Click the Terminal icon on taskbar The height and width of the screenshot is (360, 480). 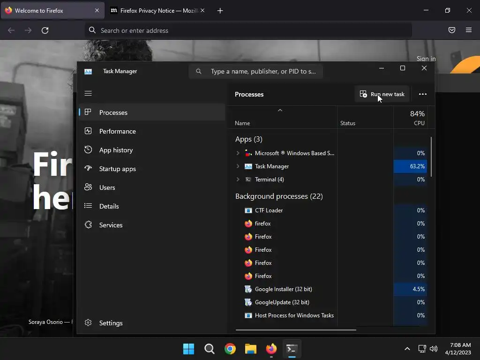292,349
